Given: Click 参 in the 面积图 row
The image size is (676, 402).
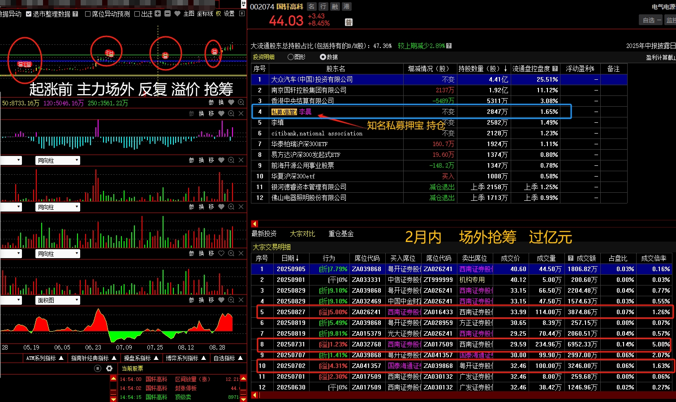Looking at the screenshot, I should (192, 300).
